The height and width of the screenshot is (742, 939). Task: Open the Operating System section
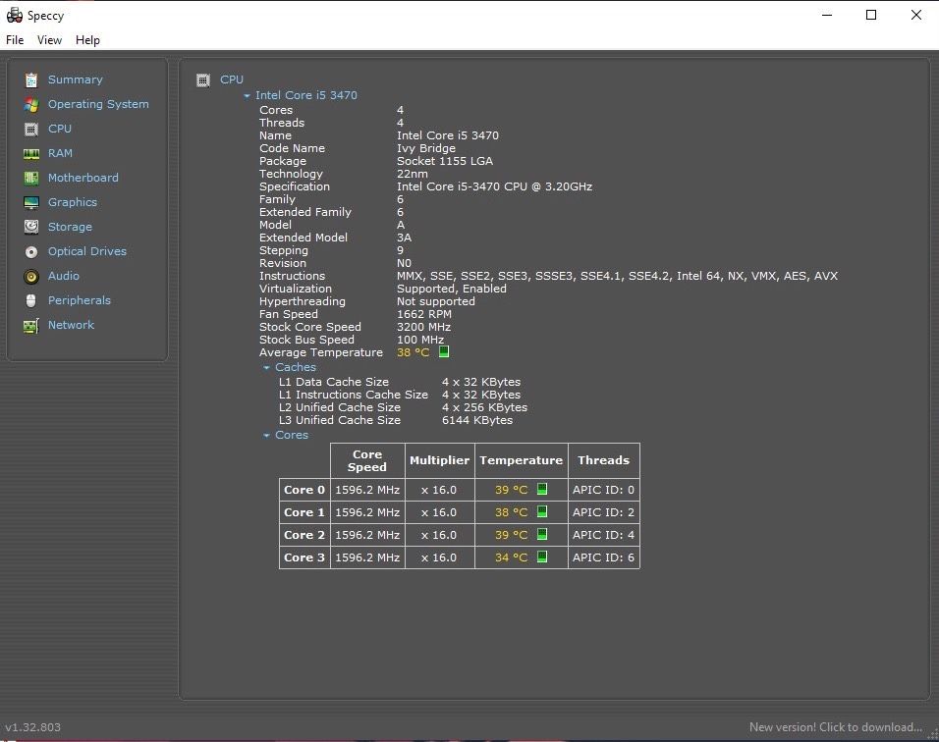[98, 104]
